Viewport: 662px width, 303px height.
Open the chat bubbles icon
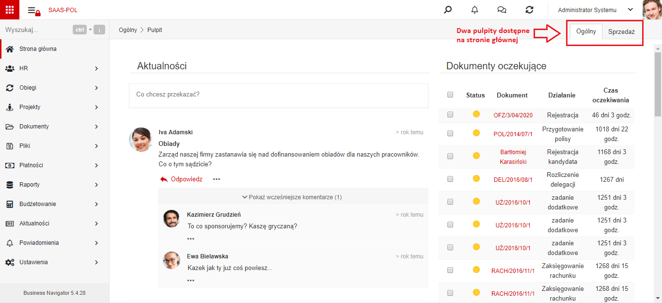(502, 10)
